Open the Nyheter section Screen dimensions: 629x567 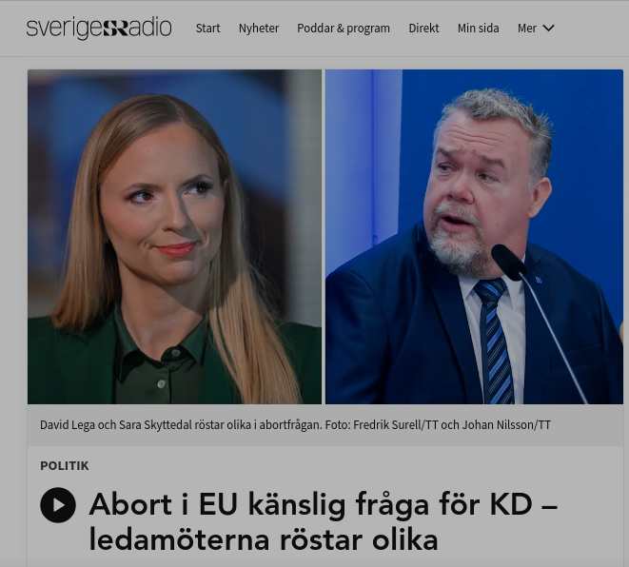[259, 29]
